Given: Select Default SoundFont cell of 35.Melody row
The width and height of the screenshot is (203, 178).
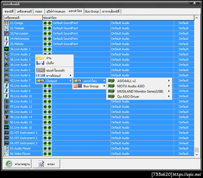Looking at the screenshot, I should tap(81, 44).
